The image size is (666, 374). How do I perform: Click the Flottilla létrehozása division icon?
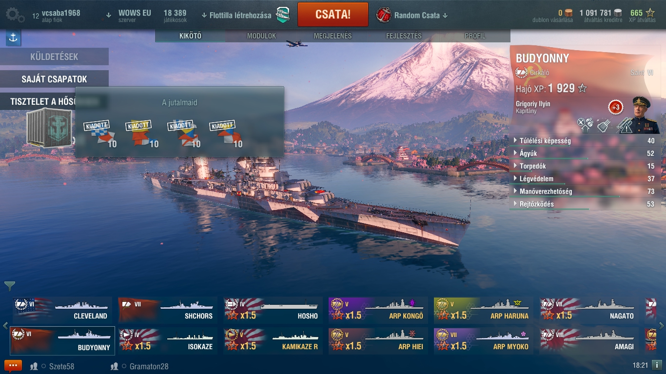point(283,15)
